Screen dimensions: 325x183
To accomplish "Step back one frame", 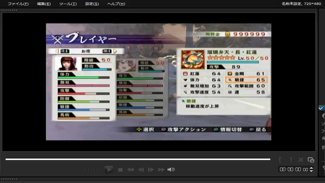I will (141, 170).
